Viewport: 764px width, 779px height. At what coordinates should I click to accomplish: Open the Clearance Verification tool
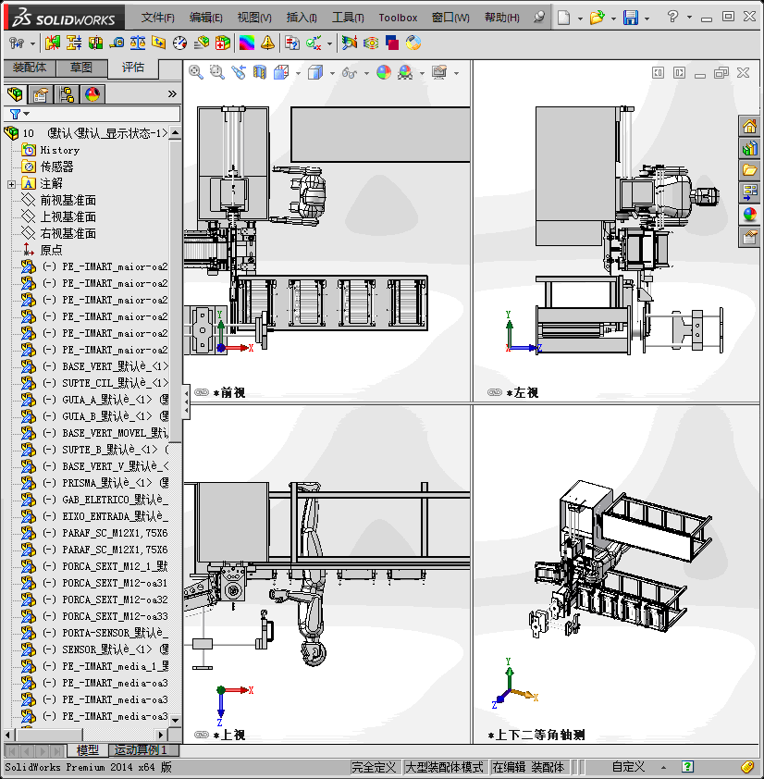coord(74,43)
